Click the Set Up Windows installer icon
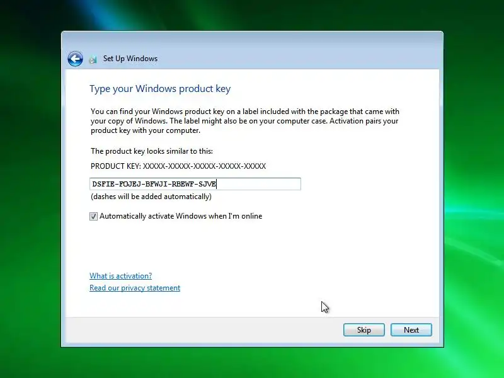Screen dimensions: 504x378 (93, 59)
